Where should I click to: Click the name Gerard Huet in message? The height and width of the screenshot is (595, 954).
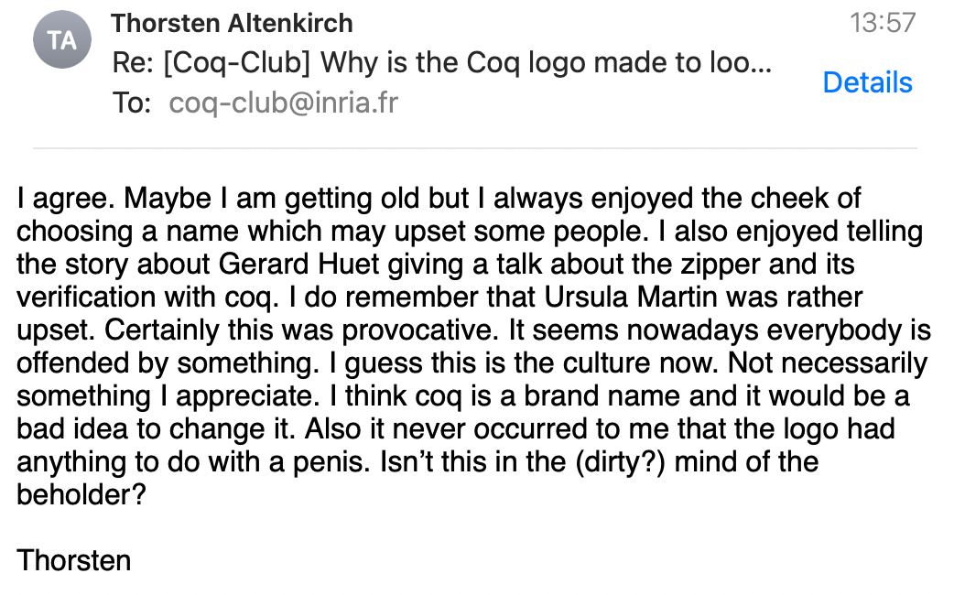298,264
